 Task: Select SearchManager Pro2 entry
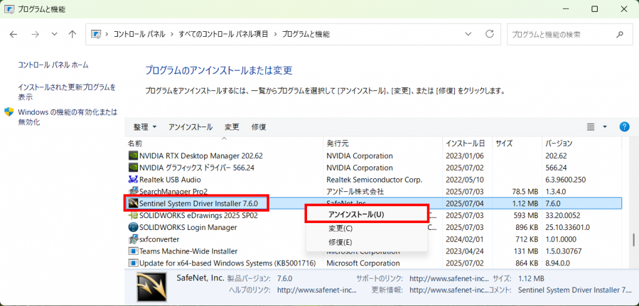pos(173,191)
